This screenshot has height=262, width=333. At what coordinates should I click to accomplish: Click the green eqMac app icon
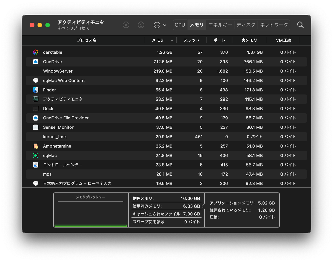click(x=36, y=156)
